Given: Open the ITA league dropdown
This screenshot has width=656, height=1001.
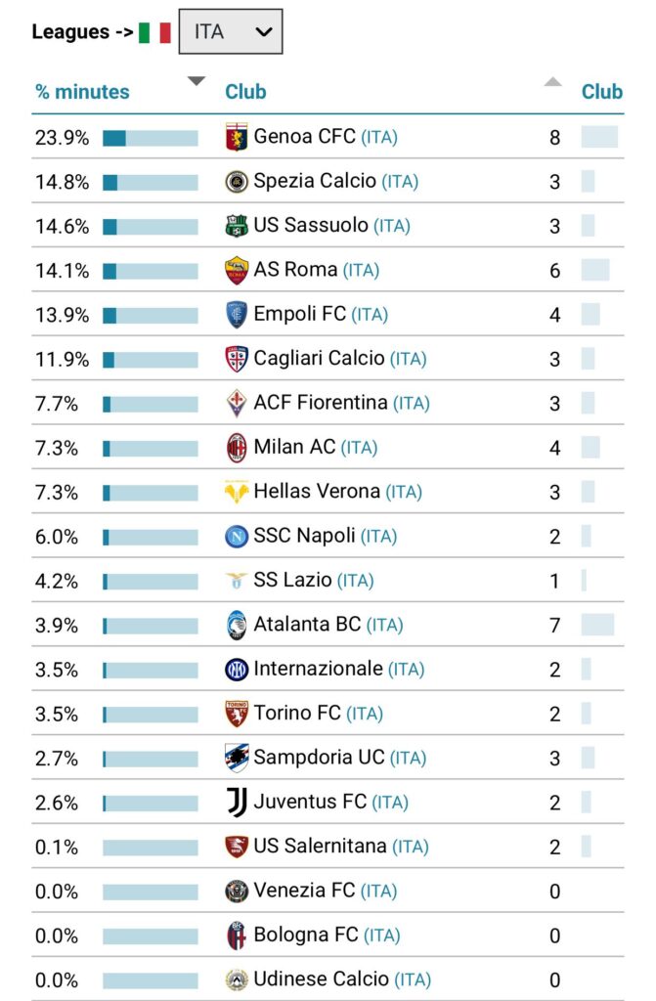Looking at the screenshot, I should click(x=231, y=31).
